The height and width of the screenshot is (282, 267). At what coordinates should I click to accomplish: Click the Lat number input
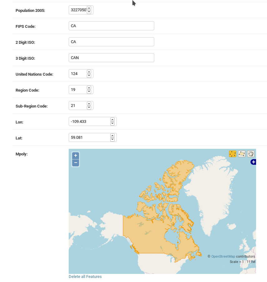[x=89, y=138]
